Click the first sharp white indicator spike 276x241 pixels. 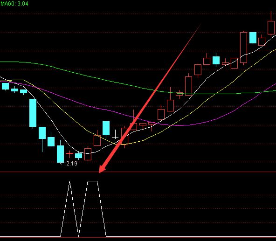(70, 183)
